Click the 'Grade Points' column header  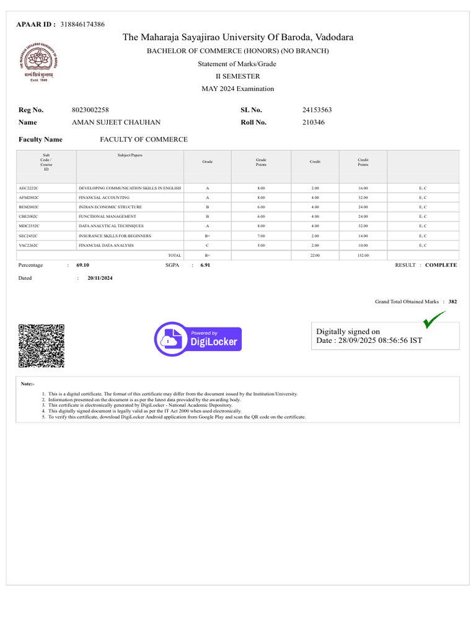[x=261, y=162]
